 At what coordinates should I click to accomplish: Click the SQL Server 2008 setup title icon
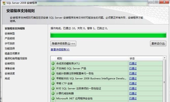click(4, 3)
